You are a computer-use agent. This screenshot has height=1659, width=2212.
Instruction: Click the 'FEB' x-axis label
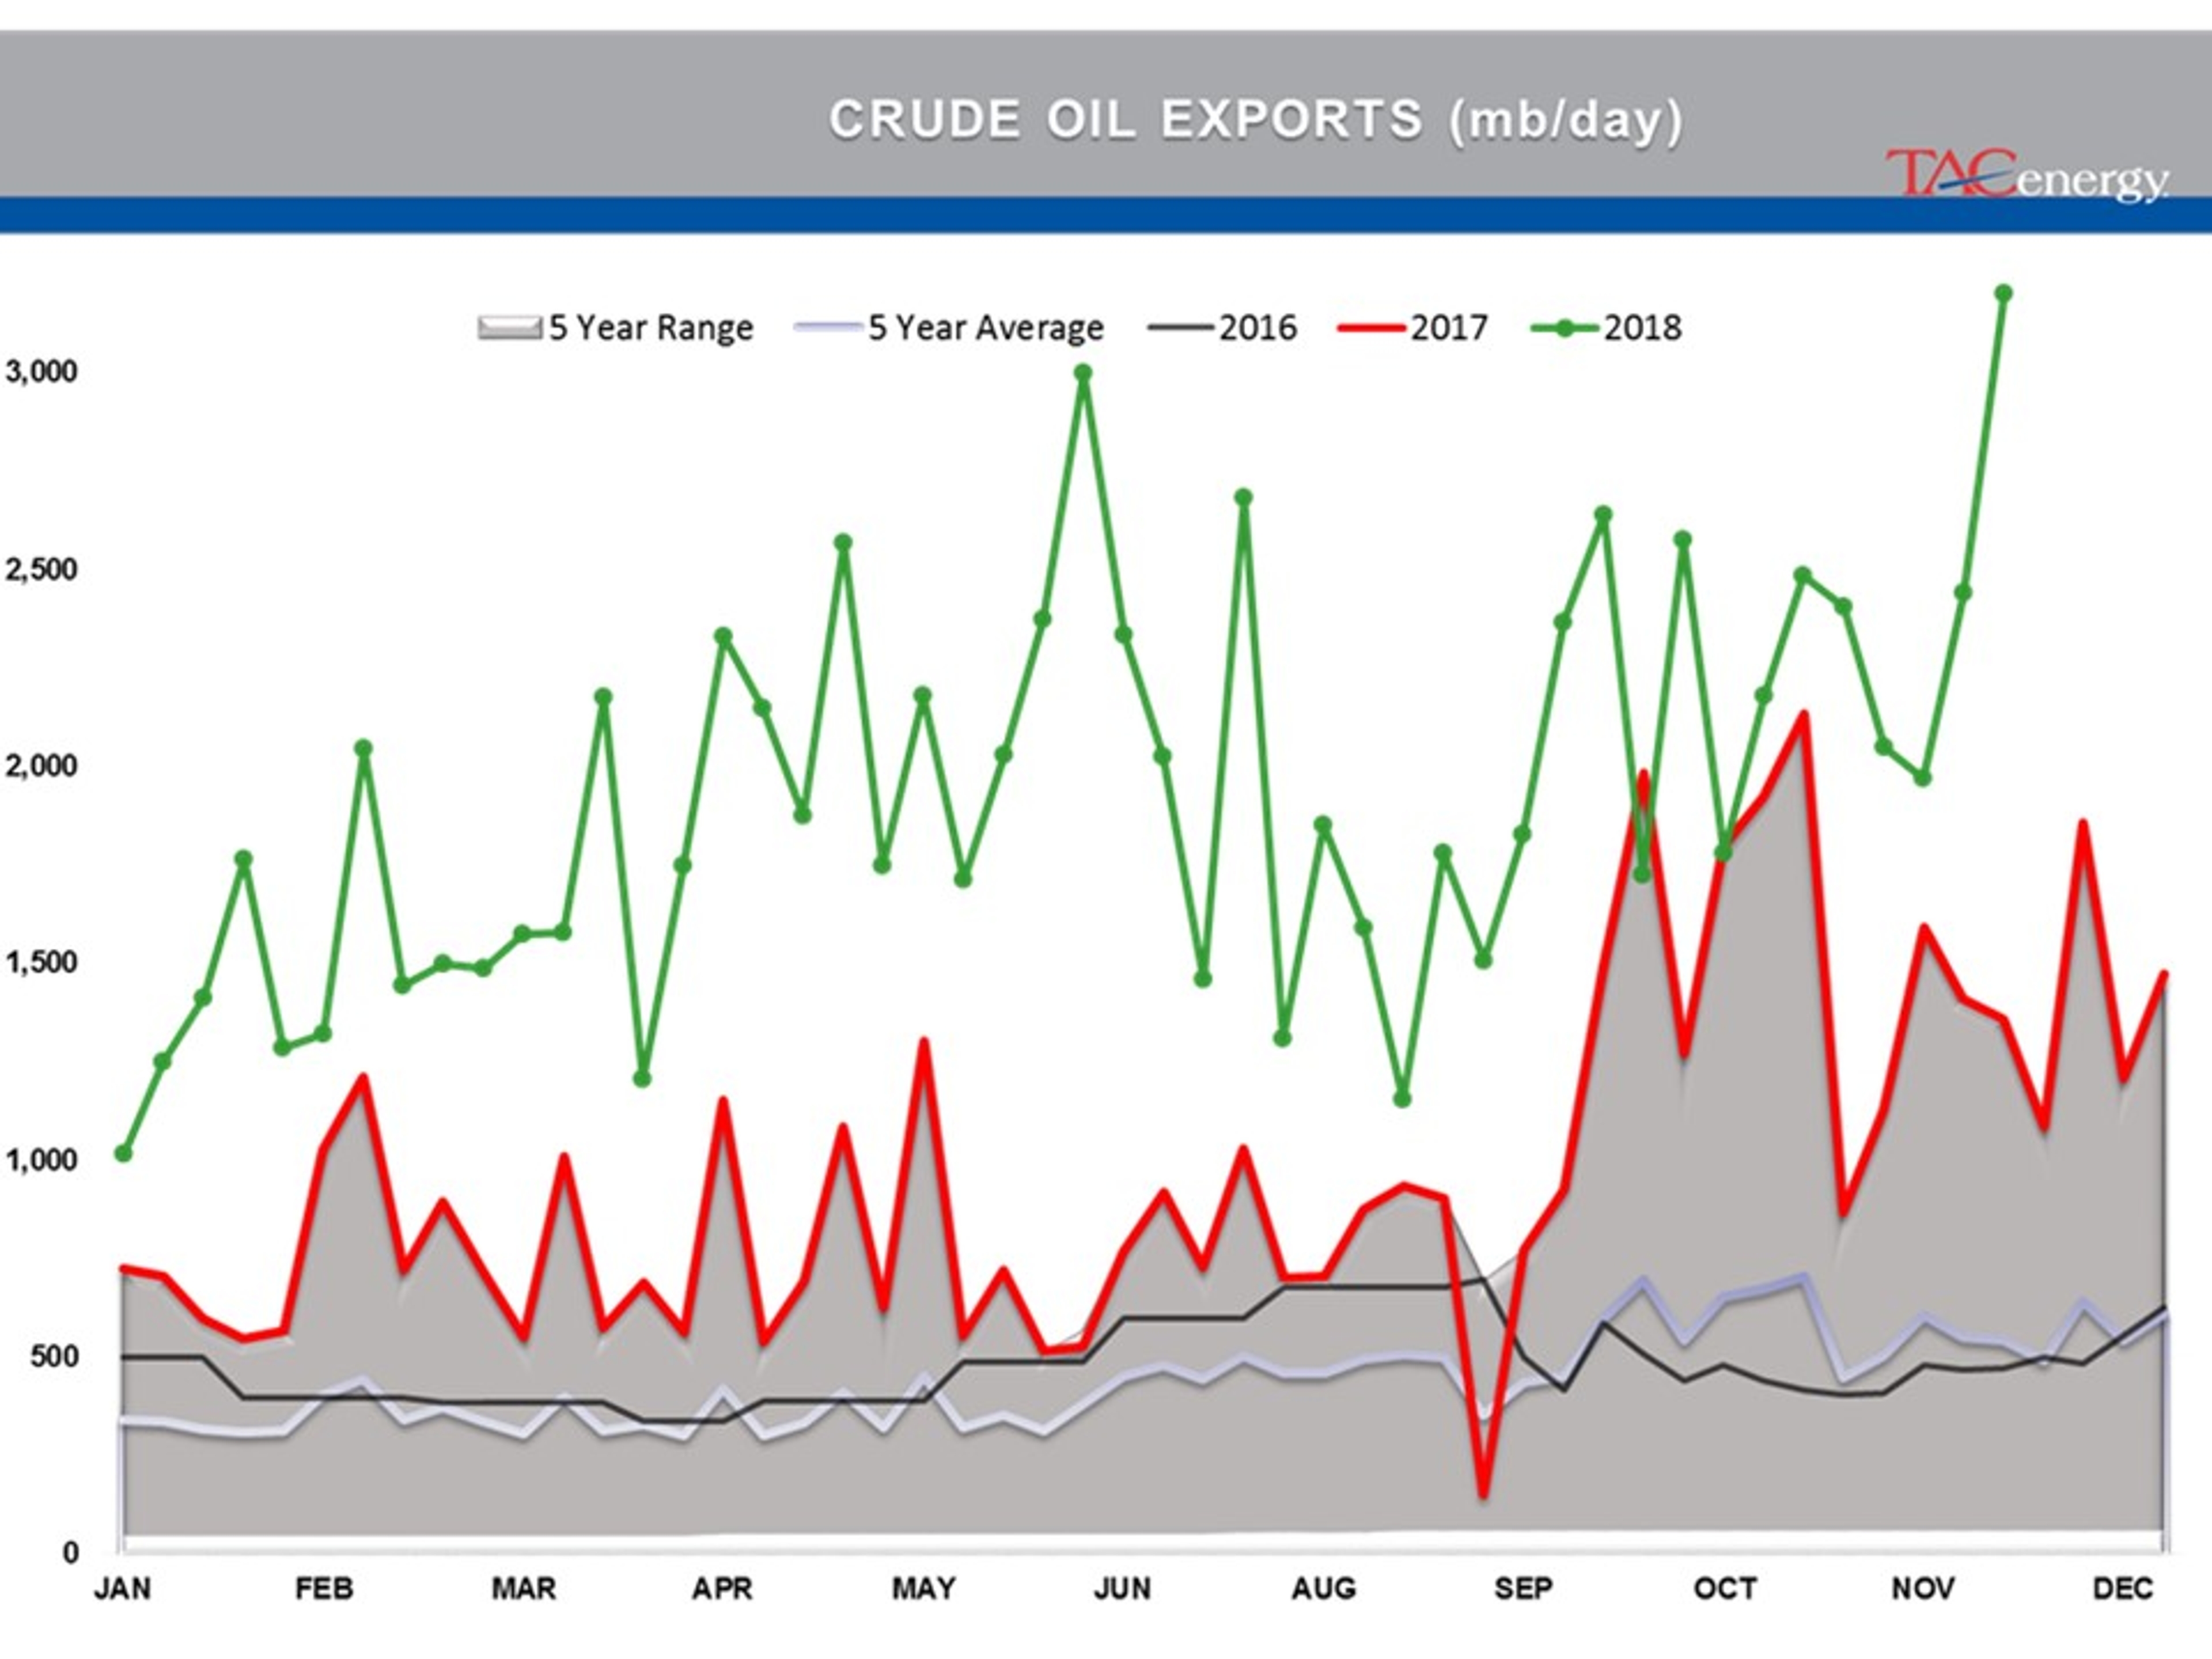pyautogui.click(x=324, y=1588)
